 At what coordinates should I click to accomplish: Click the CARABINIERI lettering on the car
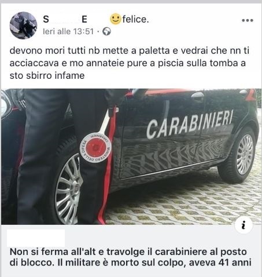(x=190, y=124)
